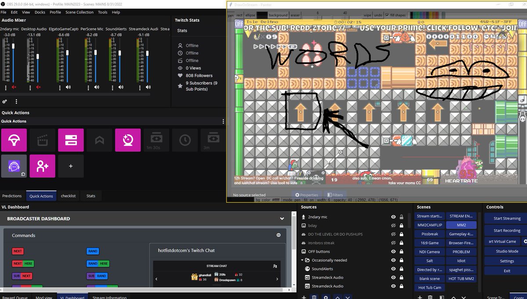The height and width of the screenshot is (299, 527).
Task: Click the 1m 30s ad Quick Action
Action: (x=156, y=140)
